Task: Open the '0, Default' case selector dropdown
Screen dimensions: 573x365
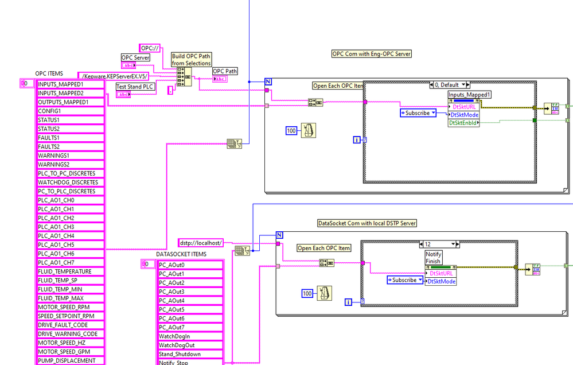Action: [463, 85]
